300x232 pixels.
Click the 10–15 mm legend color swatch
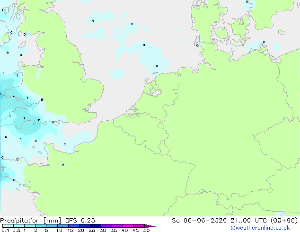[63, 226]
